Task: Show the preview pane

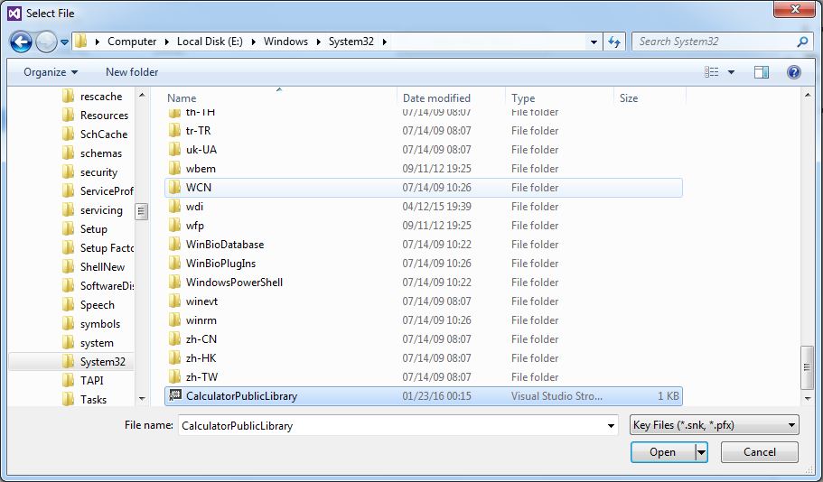Action: coord(761,72)
